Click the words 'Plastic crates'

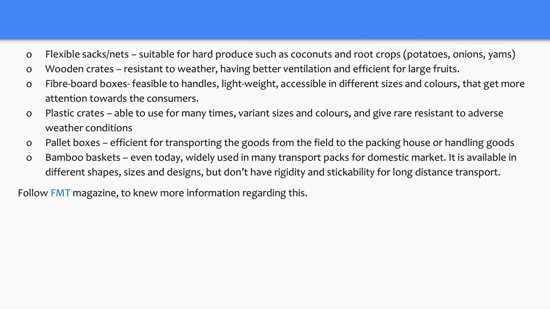coord(75,113)
